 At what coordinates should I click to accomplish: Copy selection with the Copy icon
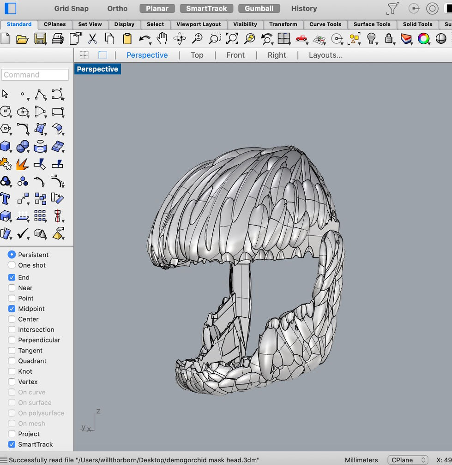tap(110, 39)
